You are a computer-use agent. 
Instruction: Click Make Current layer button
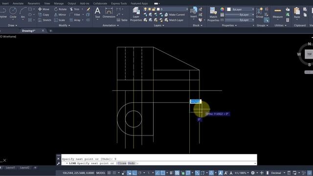pyautogui.click(x=175, y=15)
